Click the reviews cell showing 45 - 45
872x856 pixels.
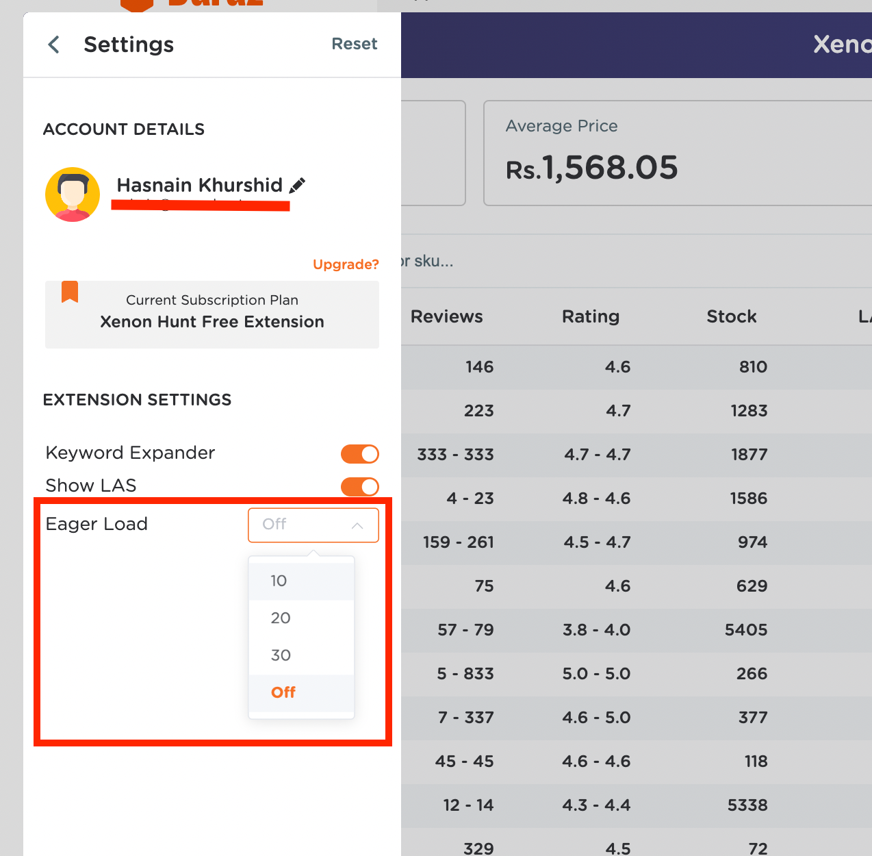pyautogui.click(x=465, y=761)
